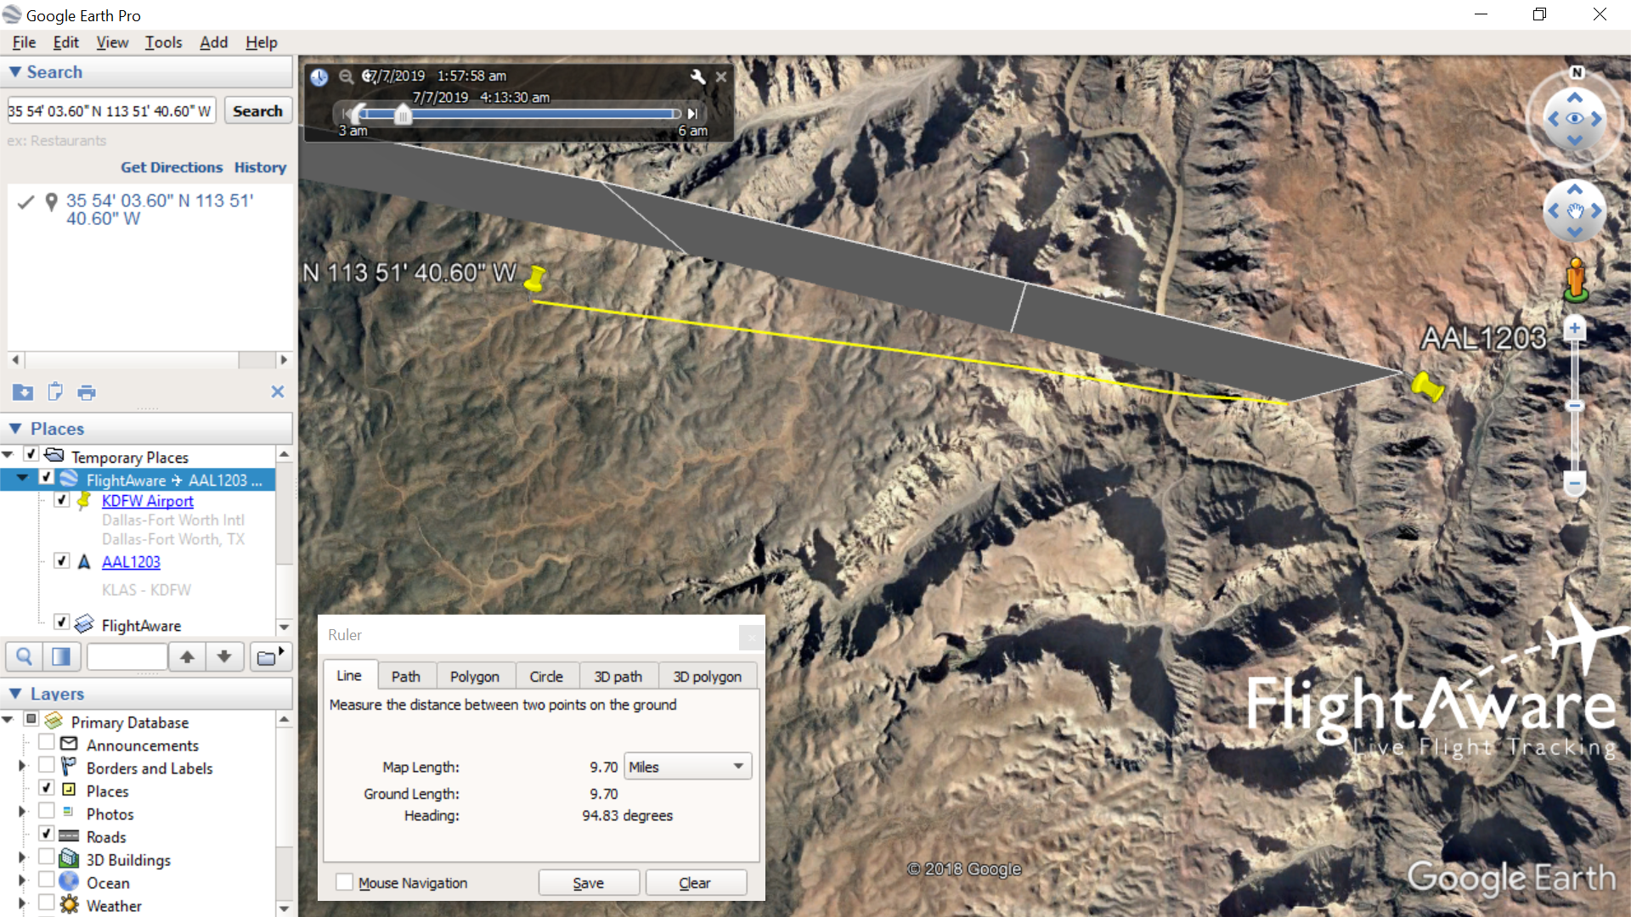Clear search results with X
Image resolution: width=1631 pixels, height=917 pixels.
[x=278, y=391]
